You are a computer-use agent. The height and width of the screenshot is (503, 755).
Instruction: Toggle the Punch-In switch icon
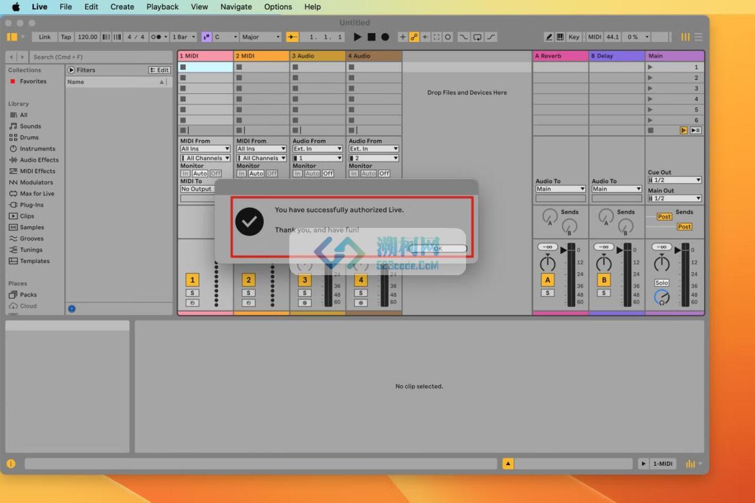tap(464, 37)
